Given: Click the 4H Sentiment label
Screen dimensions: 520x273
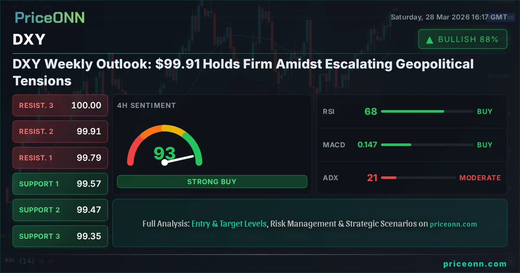Looking at the screenshot, I should tap(146, 105).
